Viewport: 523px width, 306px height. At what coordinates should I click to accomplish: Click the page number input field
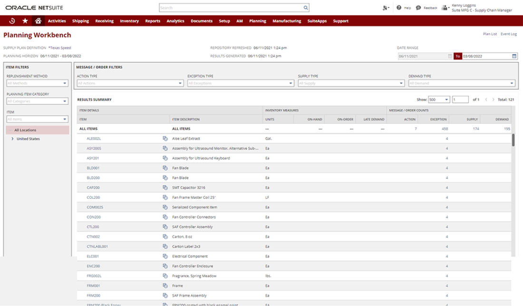tap(460, 100)
